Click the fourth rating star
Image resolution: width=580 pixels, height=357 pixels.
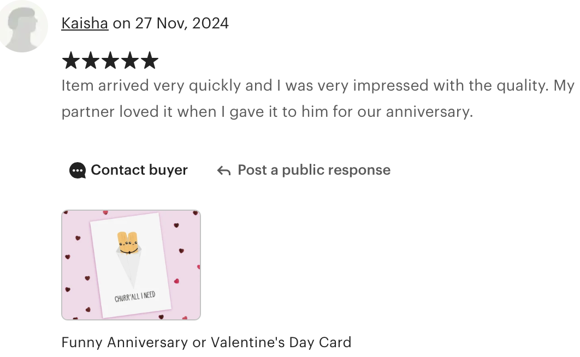click(130, 60)
